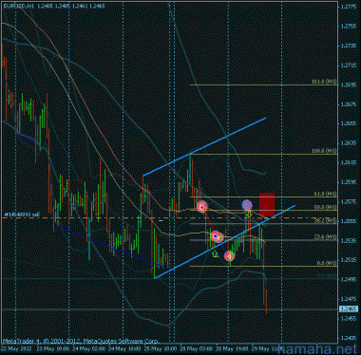The image size is (361, 355).
Task: Click the 1.2615 price axis label
Action: click(x=348, y=162)
